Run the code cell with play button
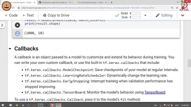 pos(17,25)
